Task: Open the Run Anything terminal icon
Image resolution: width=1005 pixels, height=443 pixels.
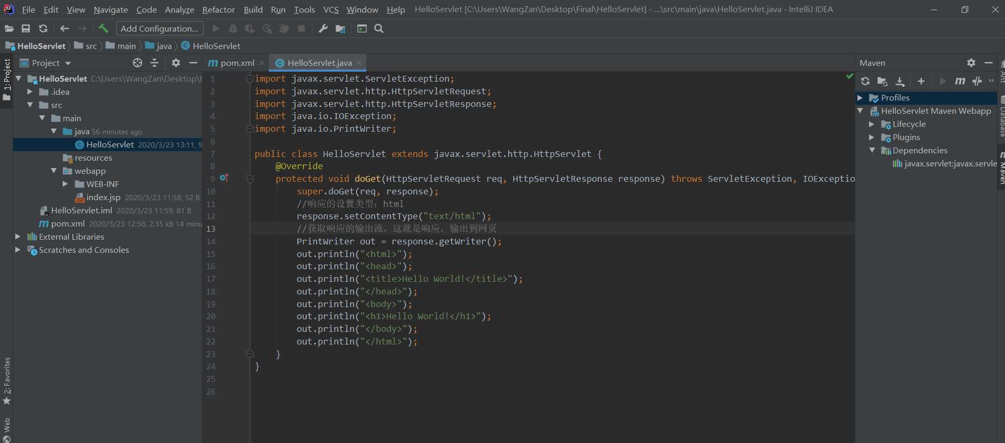Action: point(362,28)
